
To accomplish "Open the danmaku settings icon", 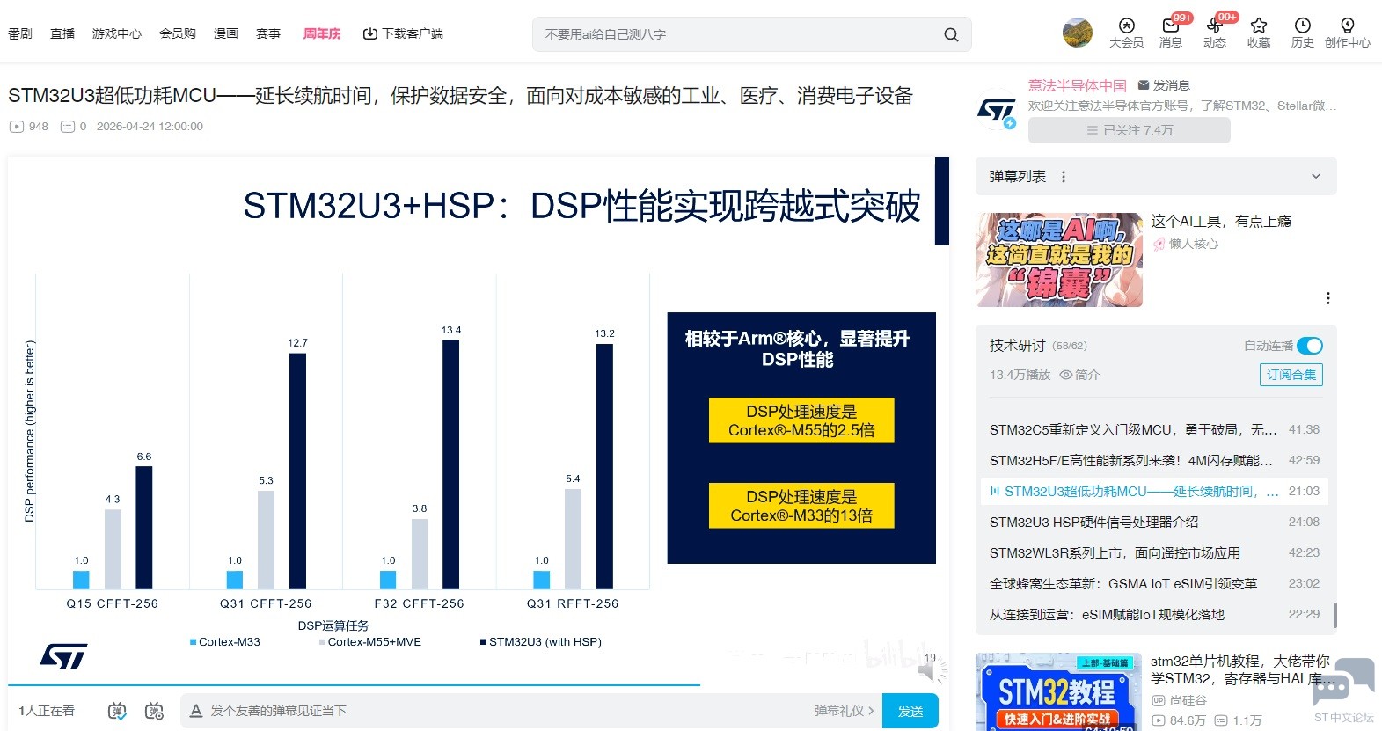I will [155, 711].
